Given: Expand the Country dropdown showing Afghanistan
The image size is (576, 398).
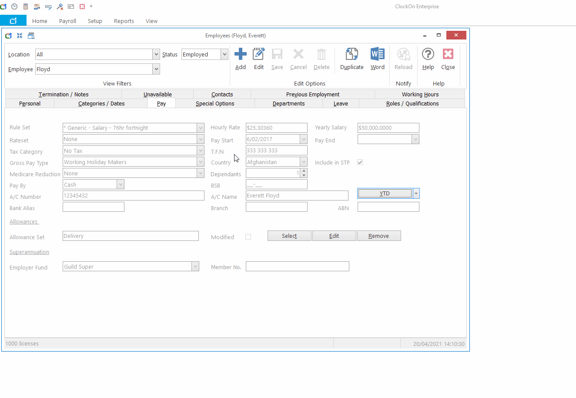Looking at the screenshot, I should [x=304, y=162].
